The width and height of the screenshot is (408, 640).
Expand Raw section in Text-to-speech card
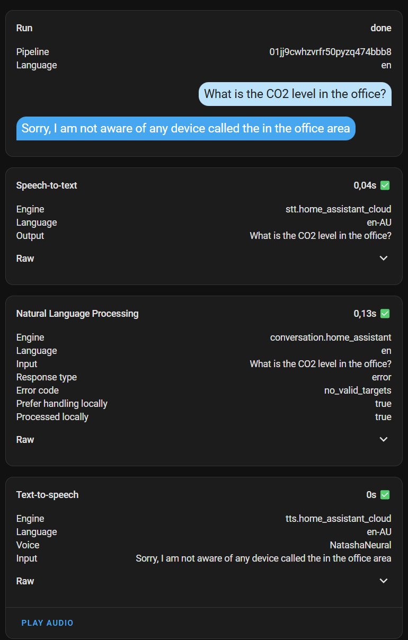click(x=204, y=581)
